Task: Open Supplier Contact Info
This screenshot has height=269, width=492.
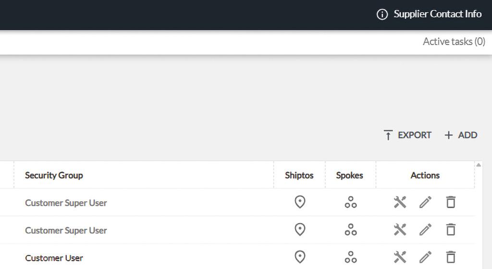Action: pyautogui.click(x=429, y=14)
